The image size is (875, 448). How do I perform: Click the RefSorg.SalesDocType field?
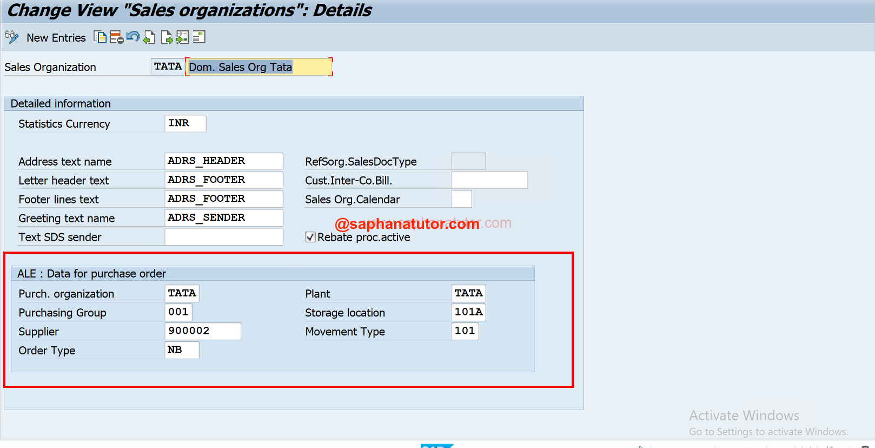point(468,161)
